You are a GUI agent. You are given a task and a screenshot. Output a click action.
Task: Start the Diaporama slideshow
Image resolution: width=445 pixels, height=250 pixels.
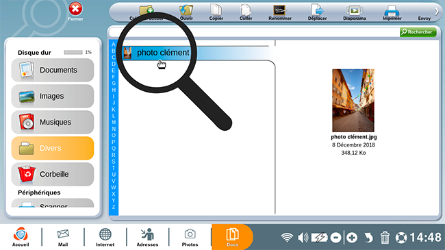click(x=355, y=12)
